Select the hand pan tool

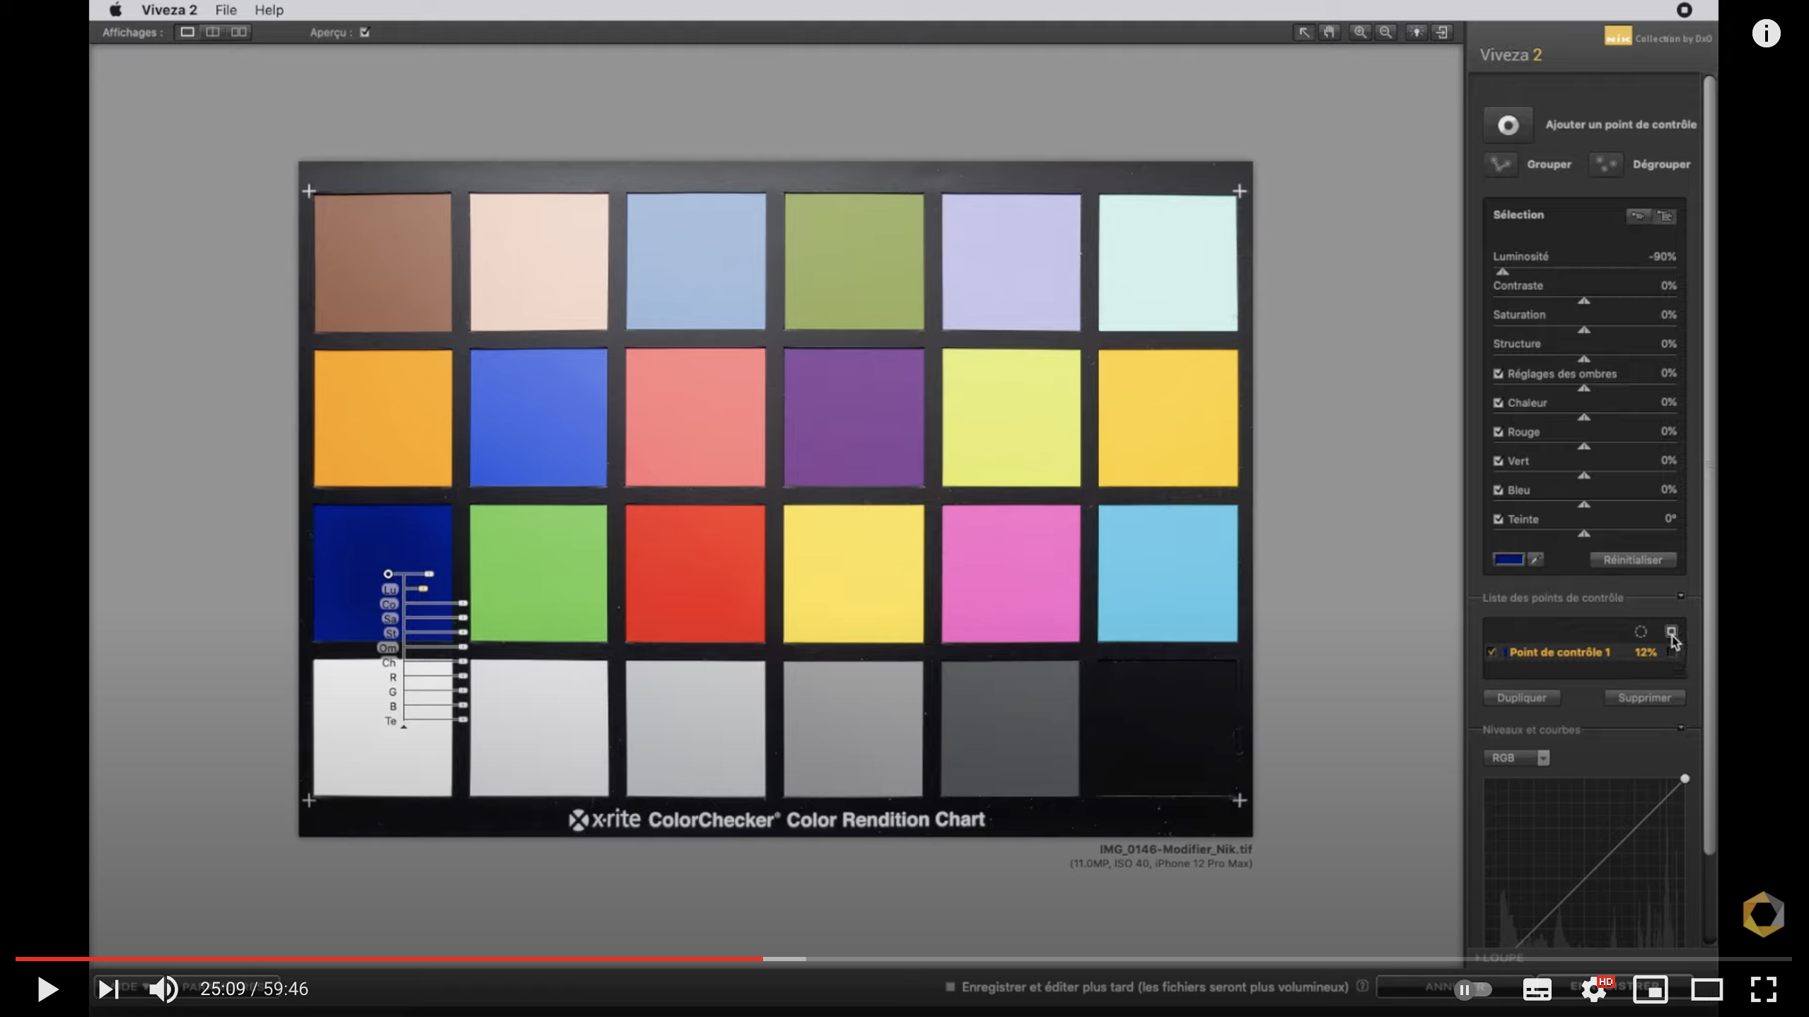(1330, 33)
